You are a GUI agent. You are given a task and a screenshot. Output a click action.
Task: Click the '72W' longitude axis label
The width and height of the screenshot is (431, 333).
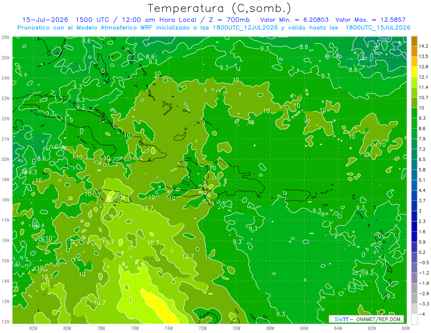click(x=203, y=328)
